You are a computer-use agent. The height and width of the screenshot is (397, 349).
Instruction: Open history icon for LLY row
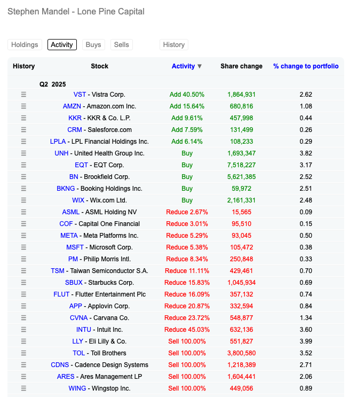point(23,341)
